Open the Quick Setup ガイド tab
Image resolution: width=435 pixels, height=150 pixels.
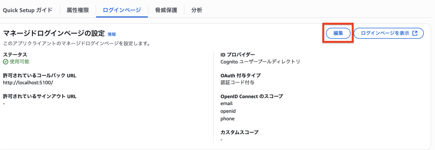[28, 10]
